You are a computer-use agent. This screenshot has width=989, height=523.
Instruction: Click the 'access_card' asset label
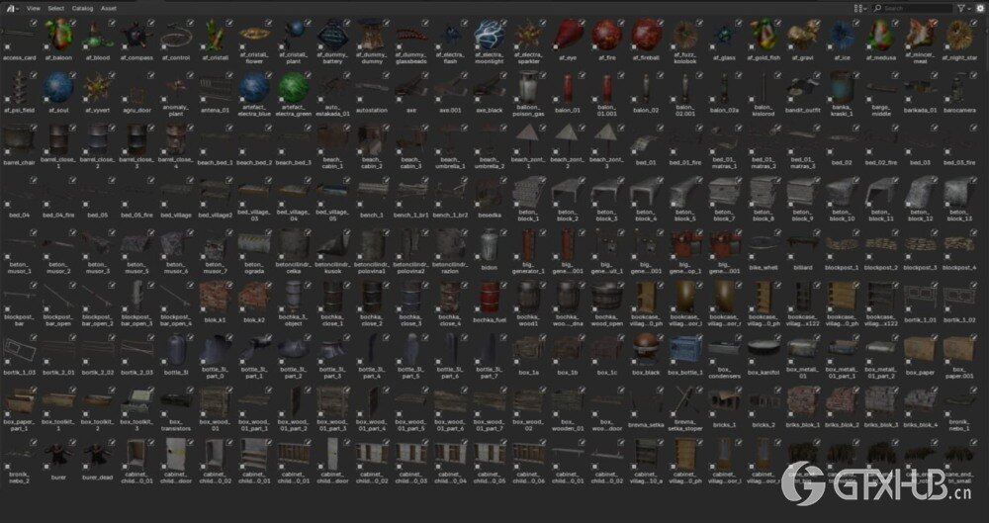coord(20,58)
